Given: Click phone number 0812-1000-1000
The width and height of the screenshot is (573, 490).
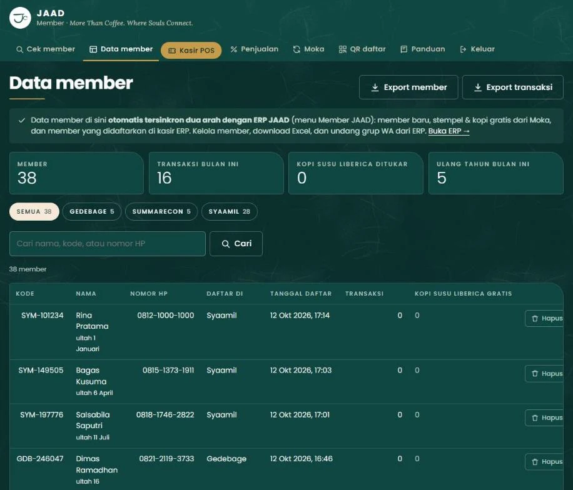Looking at the screenshot, I should [166, 316].
